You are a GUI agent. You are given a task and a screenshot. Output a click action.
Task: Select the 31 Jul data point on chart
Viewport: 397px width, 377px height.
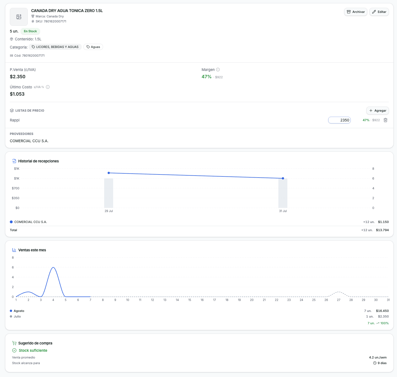click(x=283, y=178)
